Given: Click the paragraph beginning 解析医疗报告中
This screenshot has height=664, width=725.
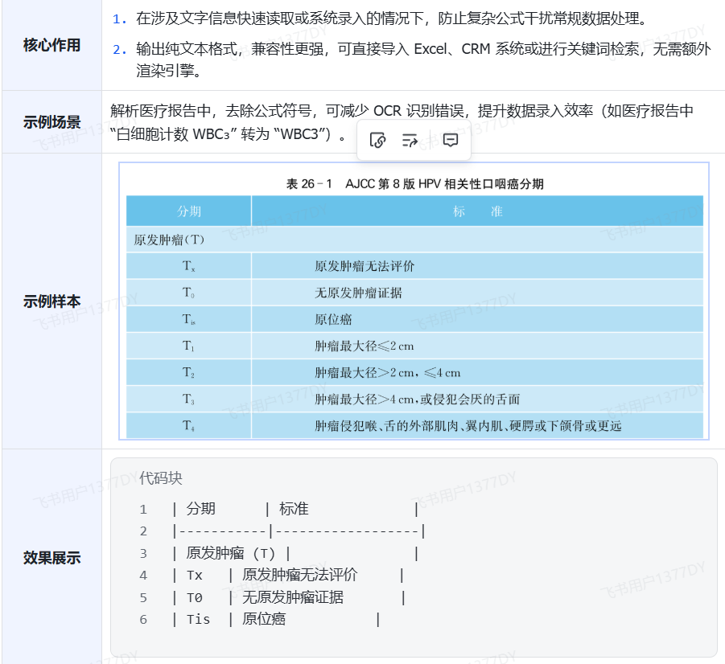Looking at the screenshot, I should tap(402, 122).
